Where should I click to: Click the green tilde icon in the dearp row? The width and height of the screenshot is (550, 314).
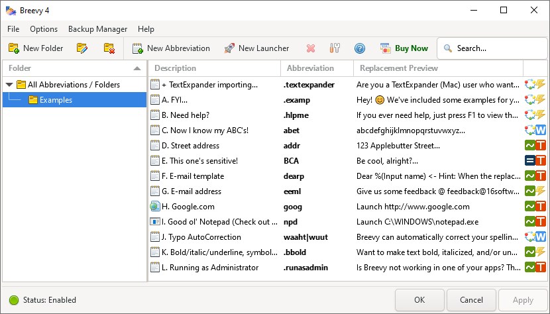point(530,176)
